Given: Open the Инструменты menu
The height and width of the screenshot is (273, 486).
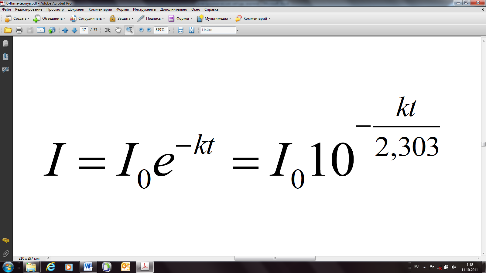Looking at the screenshot, I should (145, 9).
